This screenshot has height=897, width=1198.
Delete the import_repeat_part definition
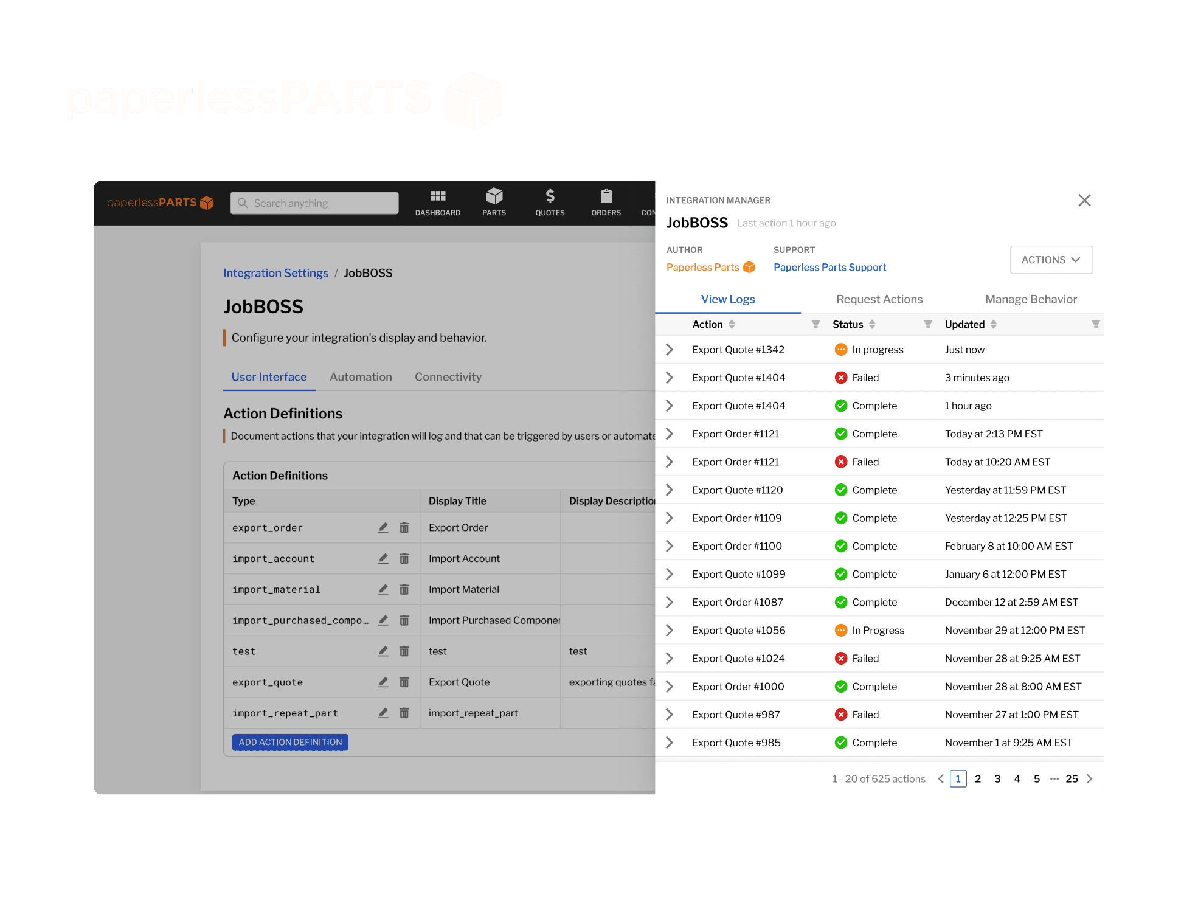point(404,713)
